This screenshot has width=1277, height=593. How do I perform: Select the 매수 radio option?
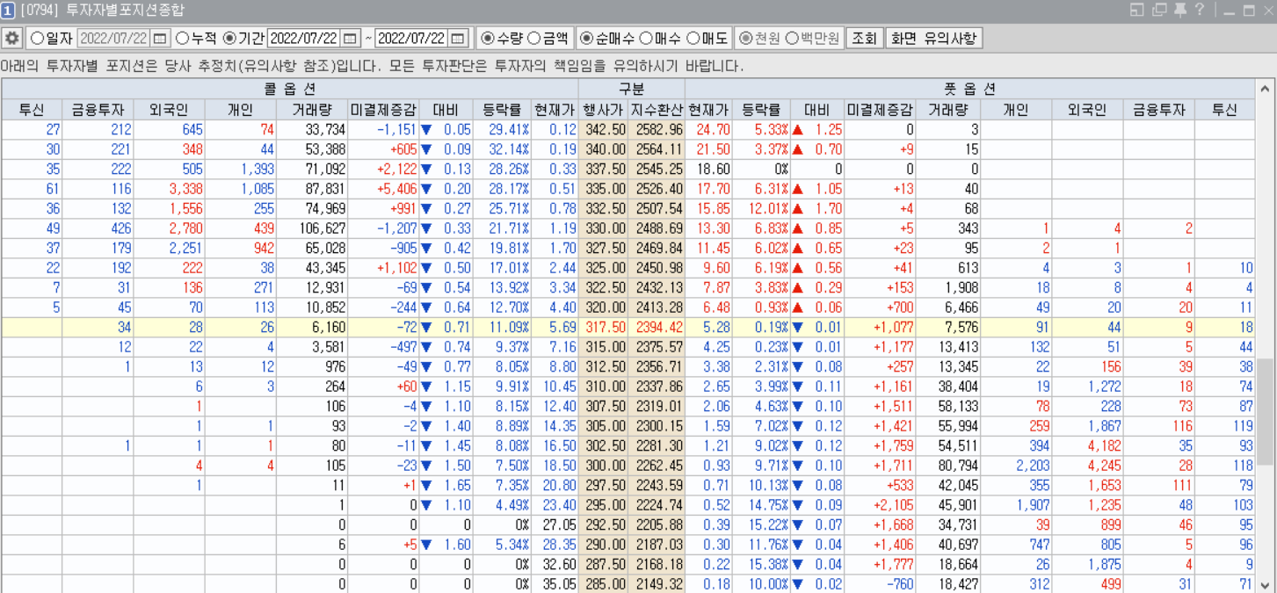(x=660, y=39)
